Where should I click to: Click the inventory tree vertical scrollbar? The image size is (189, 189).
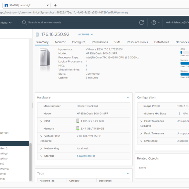click(30, 162)
